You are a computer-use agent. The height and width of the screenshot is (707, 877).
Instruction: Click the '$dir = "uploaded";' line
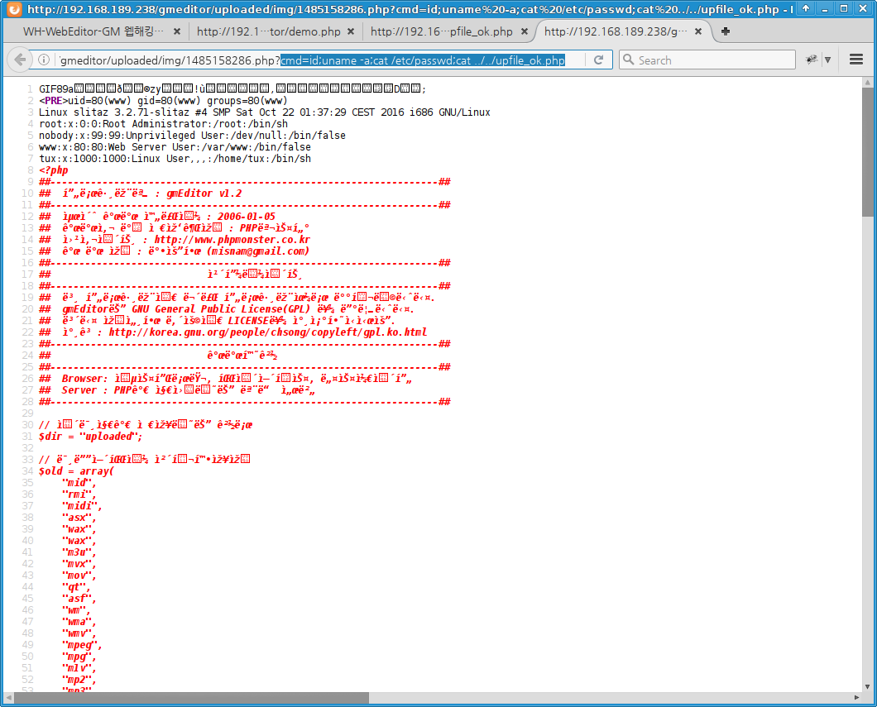91,436
